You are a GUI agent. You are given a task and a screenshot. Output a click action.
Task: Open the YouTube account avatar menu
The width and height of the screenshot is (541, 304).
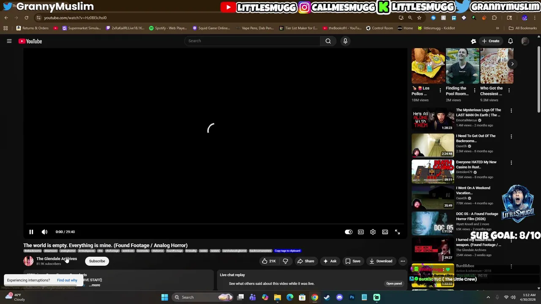tap(525, 41)
